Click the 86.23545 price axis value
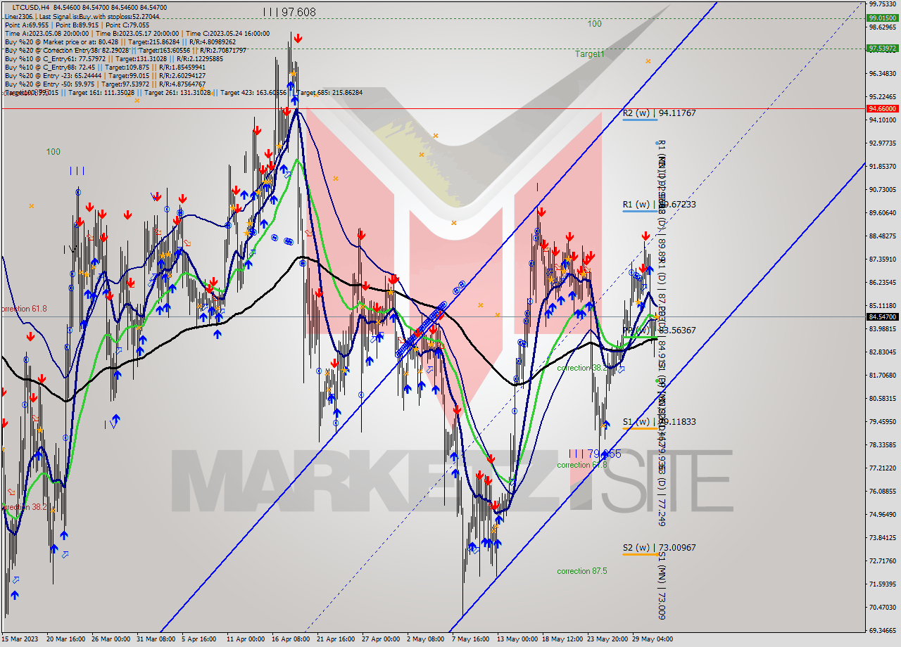 click(x=883, y=283)
